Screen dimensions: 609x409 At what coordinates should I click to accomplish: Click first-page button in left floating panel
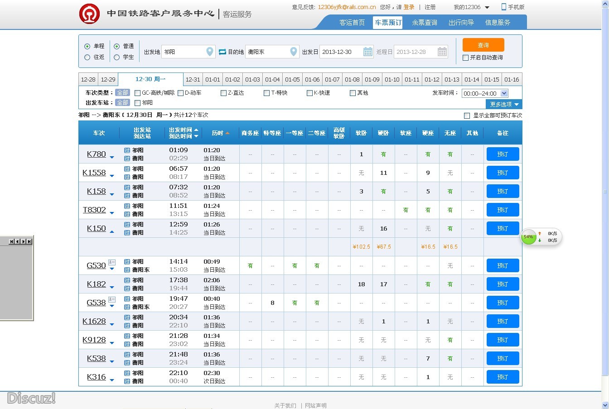(12, 241)
